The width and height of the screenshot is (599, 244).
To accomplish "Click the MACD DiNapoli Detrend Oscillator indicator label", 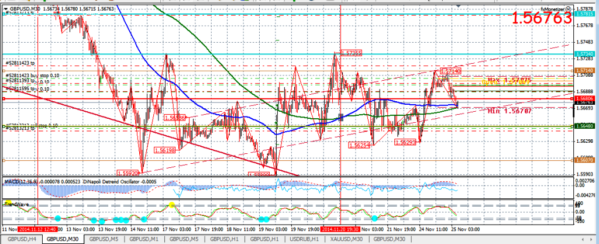I will coord(71,182).
